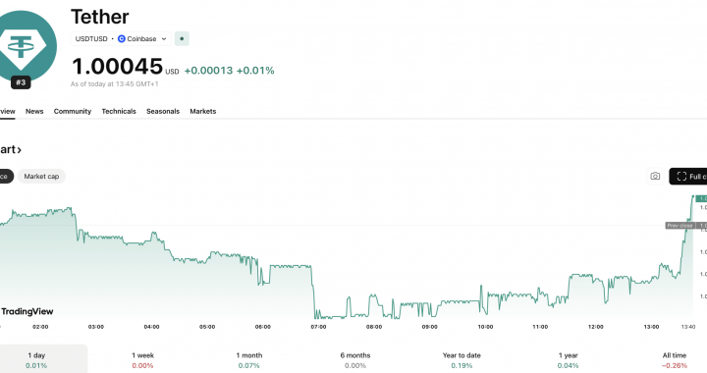Click the Tether logo icon

click(27, 46)
